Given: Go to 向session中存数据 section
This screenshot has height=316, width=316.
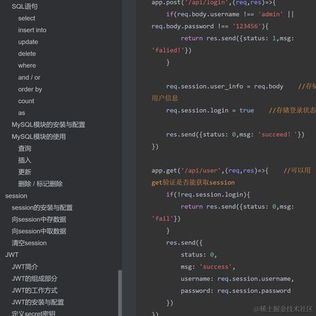Looking at the screenshot, I should click(39, 219).
